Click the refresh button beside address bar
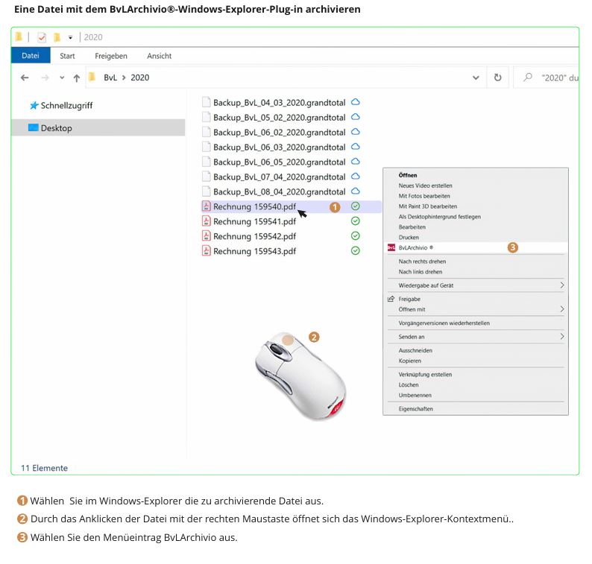 (498, 77)
